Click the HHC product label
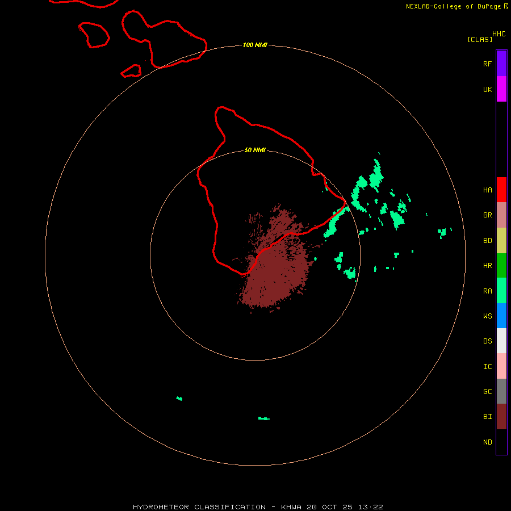This screenshot has height=511, width=511. tap(499, 34)
